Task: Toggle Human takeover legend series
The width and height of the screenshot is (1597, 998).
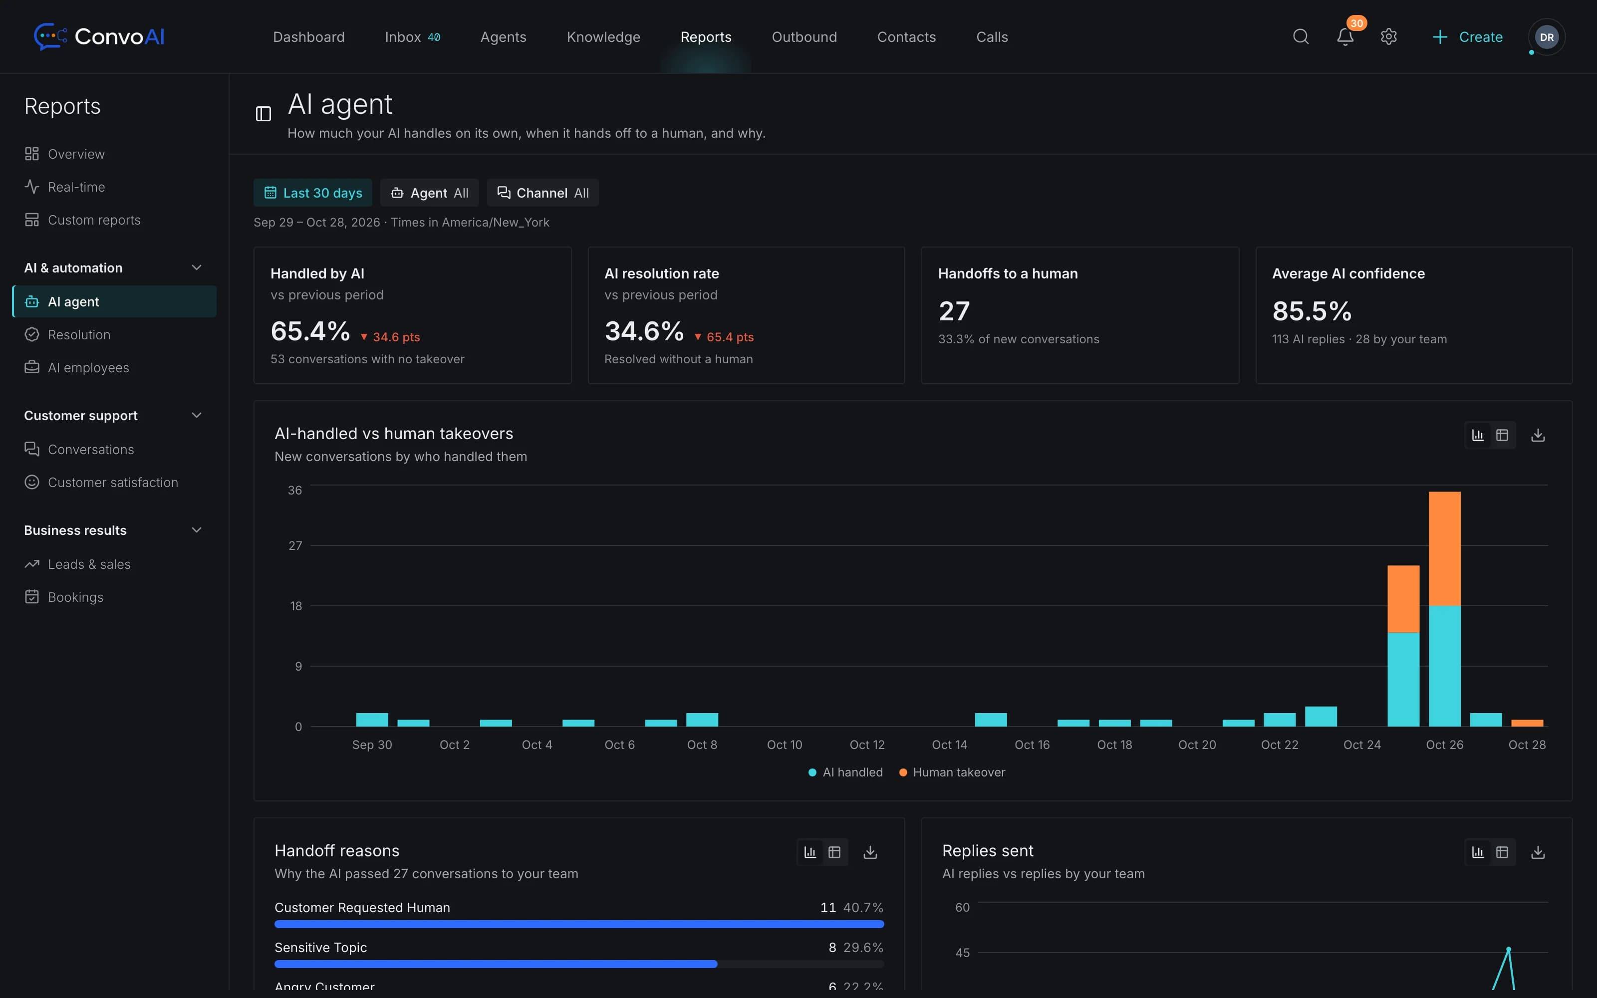Action: 952,772
